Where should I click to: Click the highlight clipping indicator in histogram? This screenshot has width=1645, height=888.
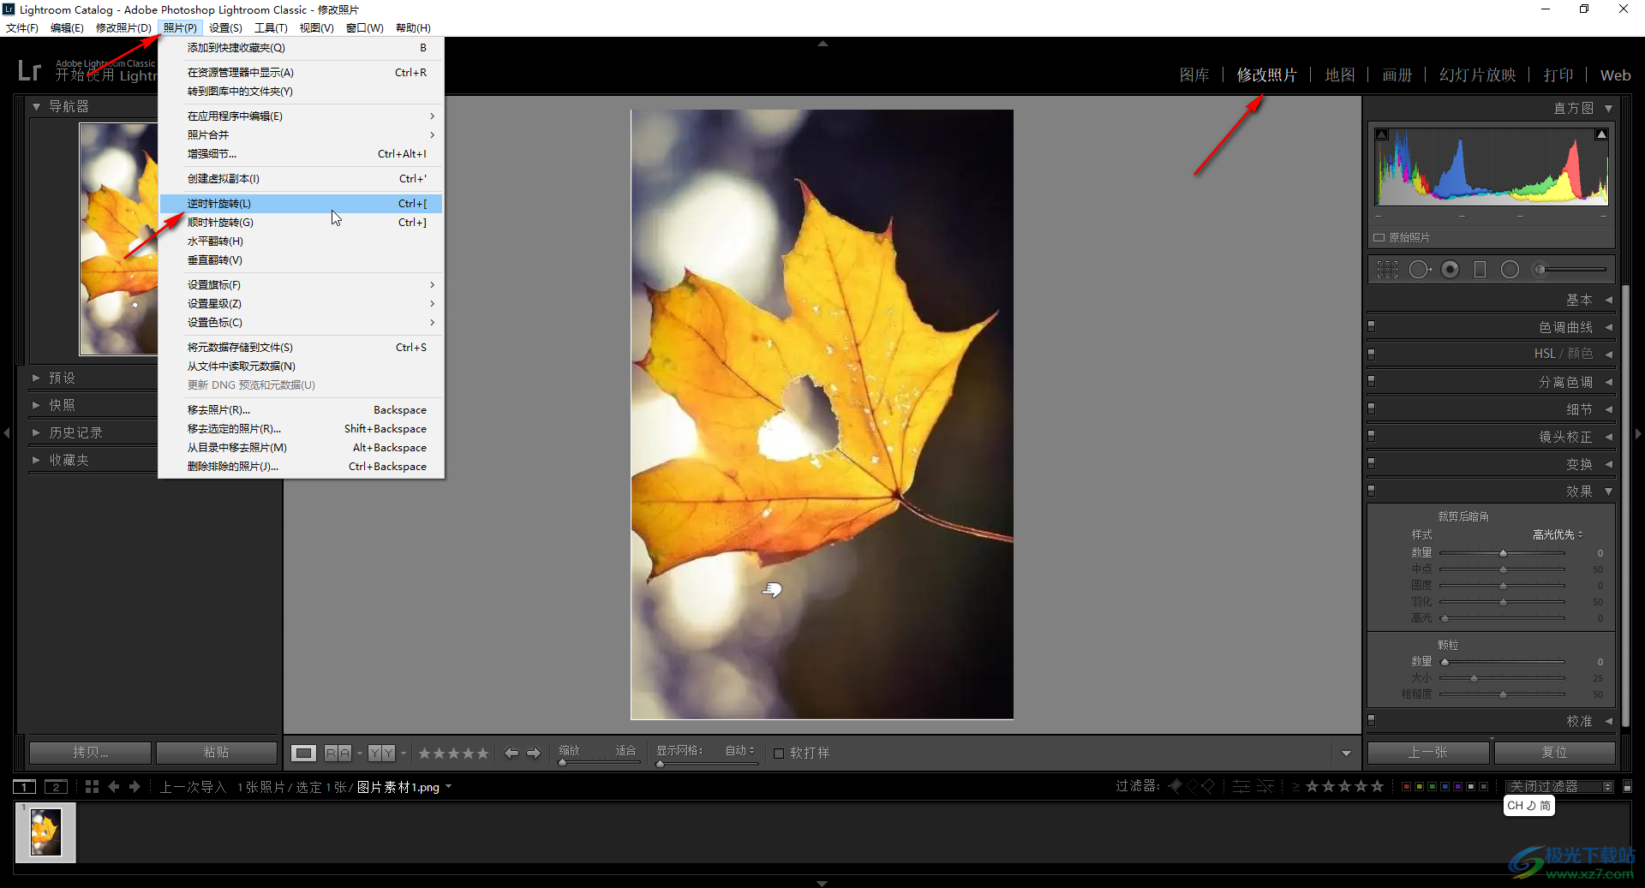[x=1601, y=134]
